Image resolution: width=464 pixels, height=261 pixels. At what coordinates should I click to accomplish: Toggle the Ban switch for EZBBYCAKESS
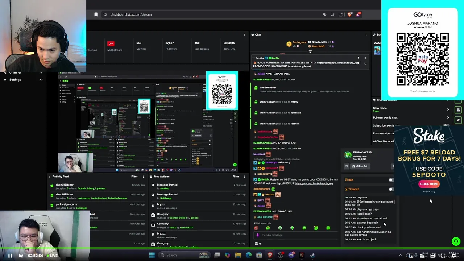[391, 180]
